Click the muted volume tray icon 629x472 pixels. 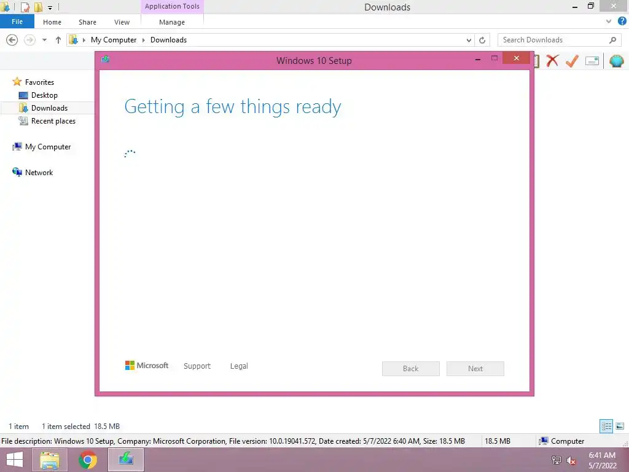[571, 460]
